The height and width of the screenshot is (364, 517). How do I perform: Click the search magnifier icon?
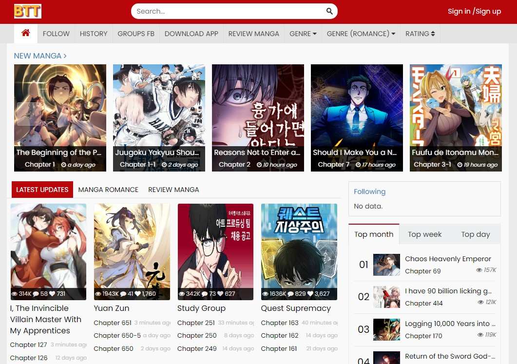pyautogui.click(x=329, y=11)
